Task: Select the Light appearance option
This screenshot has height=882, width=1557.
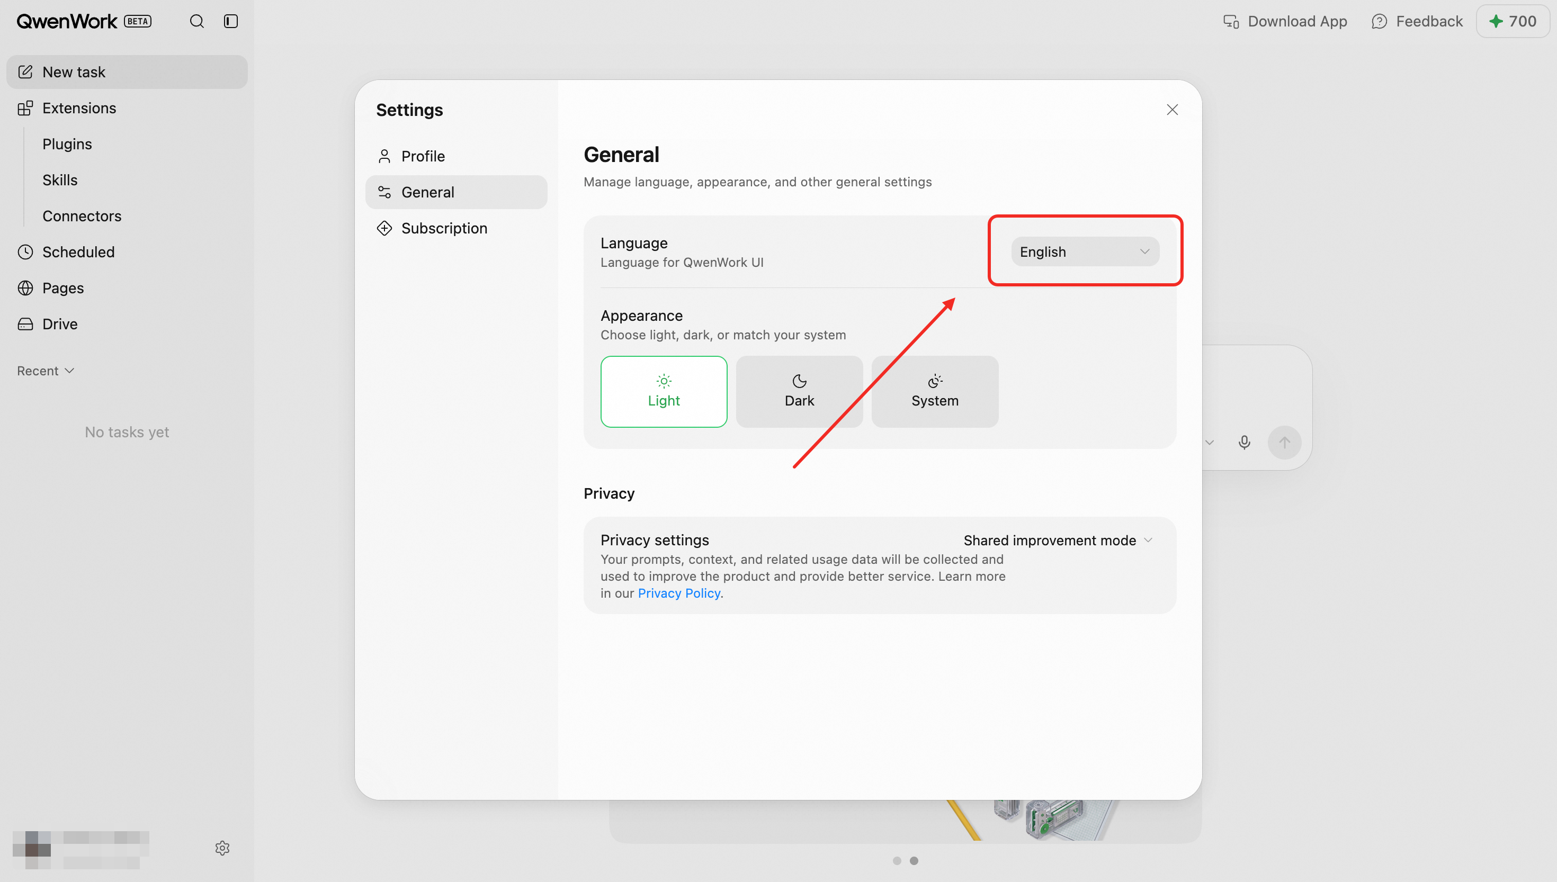Action: 664,391
